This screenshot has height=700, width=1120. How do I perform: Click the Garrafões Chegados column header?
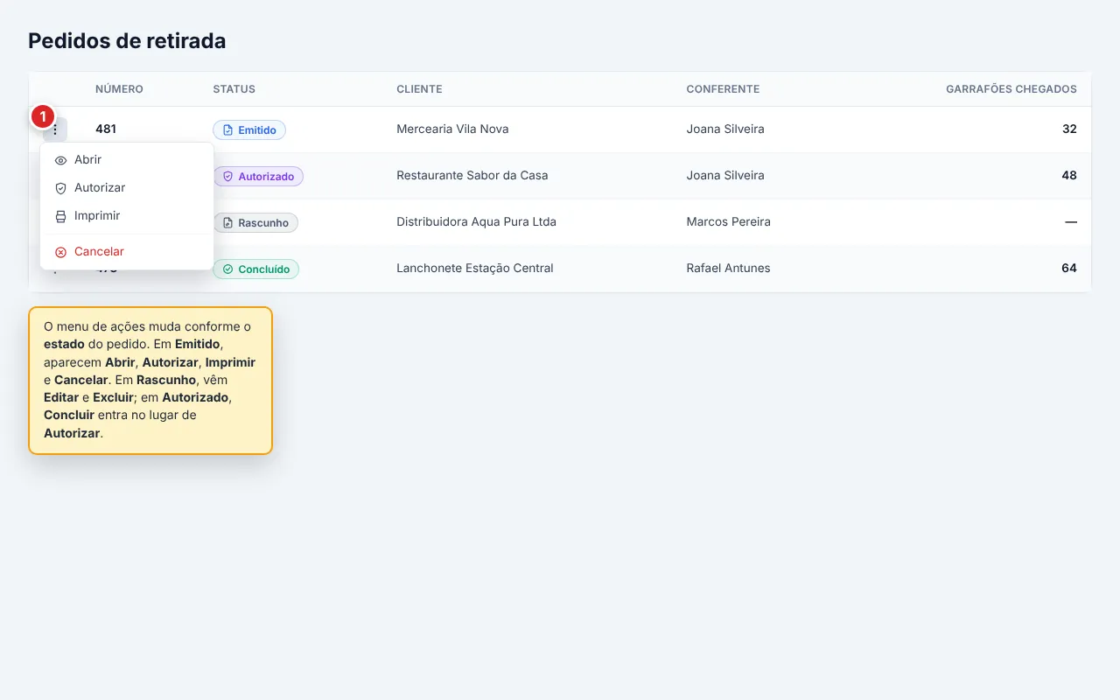[1011, 89]
